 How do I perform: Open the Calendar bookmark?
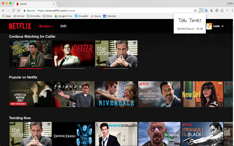point(110,16)
